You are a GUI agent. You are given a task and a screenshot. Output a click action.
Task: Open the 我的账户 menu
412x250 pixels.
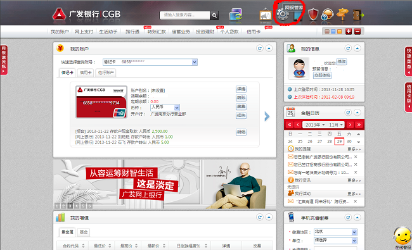(60, 32)
